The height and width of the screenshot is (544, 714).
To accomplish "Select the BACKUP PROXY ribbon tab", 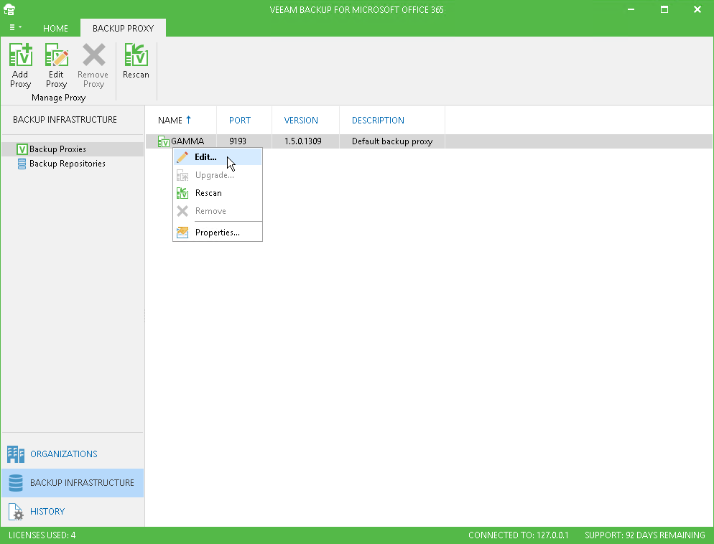I will pos(123,28).
